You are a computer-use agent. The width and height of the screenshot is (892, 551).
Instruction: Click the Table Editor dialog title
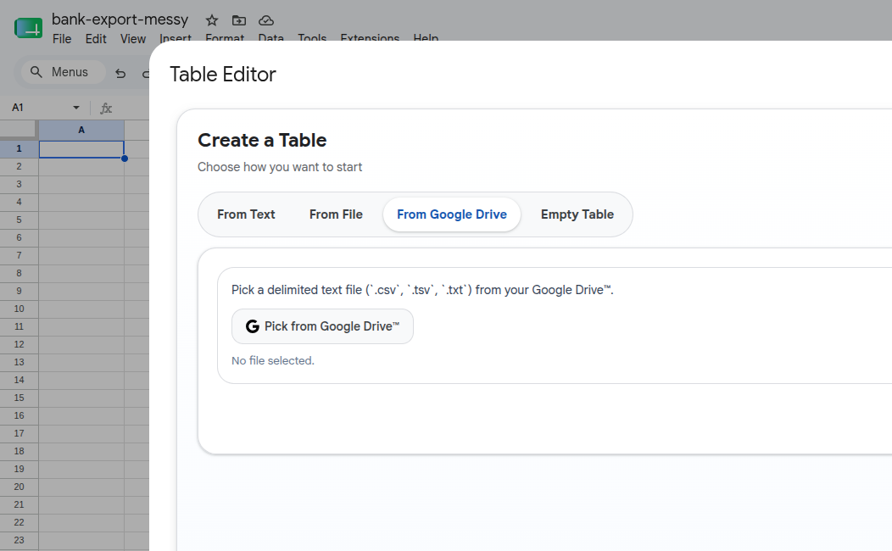coord(223,75)
